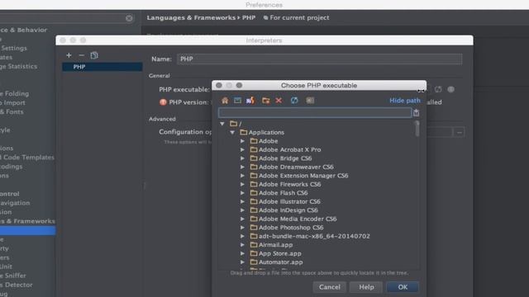Image resolution: width=529 pixels, height=297 pixels.
Task: Expand Adobe Flash CS6 folder
Action: click(242, 193)
